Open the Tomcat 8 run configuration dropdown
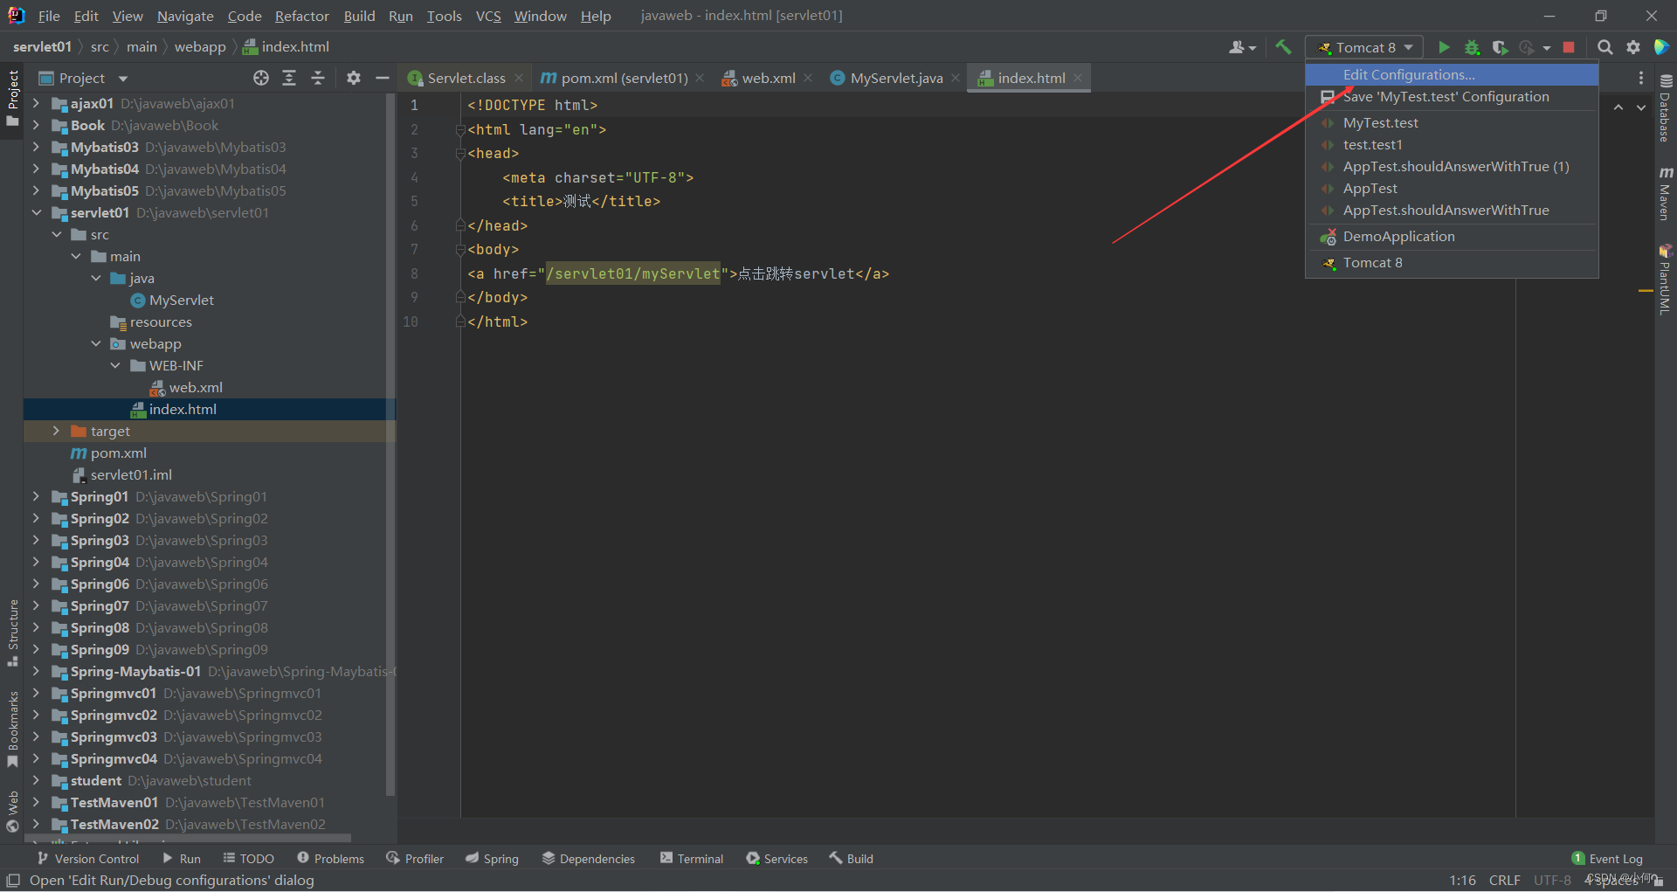Image resolution: width=1677 pixels, height=892 pixels. [x=1364, y=47]
